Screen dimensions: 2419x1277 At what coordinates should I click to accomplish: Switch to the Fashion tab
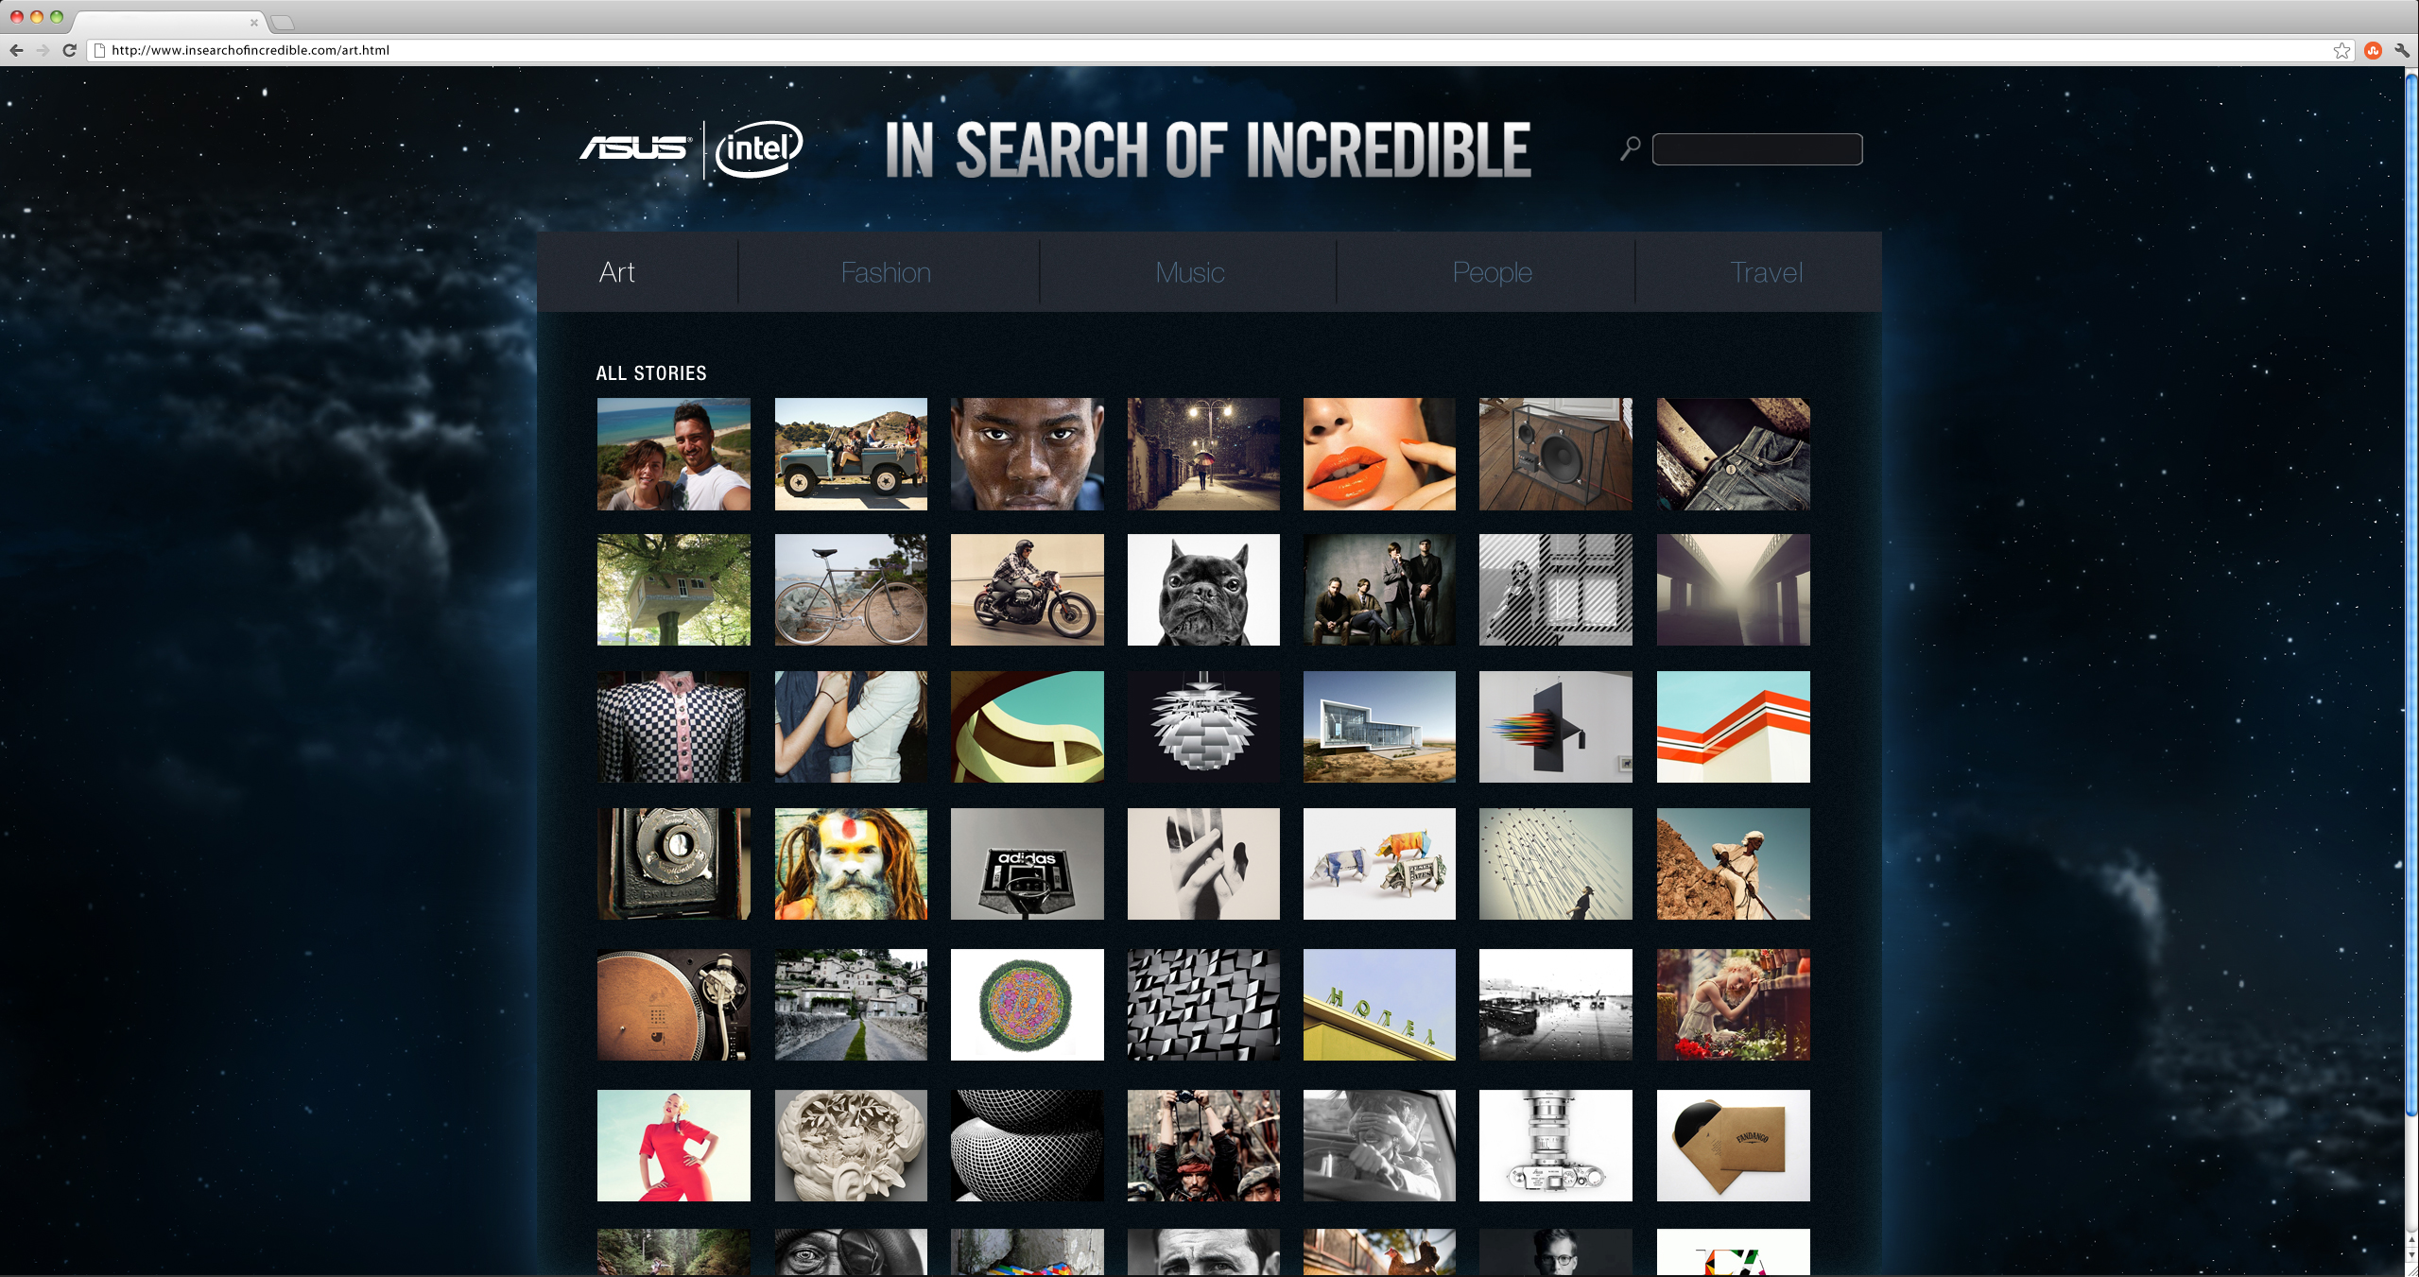(x=887, y=272)
